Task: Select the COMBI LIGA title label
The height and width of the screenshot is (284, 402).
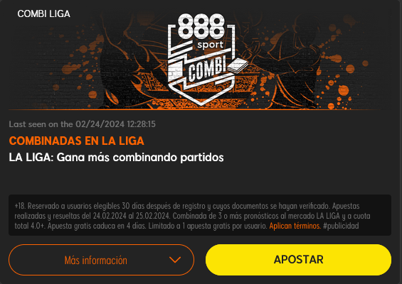Action: point(44,13)
